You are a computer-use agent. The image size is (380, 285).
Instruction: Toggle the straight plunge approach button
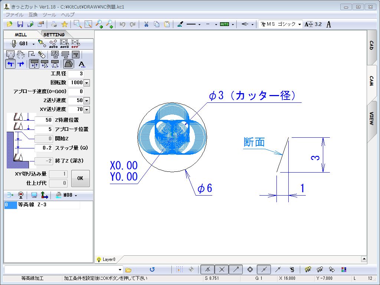[34, 64]
